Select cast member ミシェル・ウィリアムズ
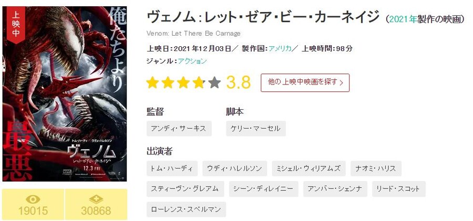This screenshot has width=473, height=221. pyautogui.click(x=309, y=169)
